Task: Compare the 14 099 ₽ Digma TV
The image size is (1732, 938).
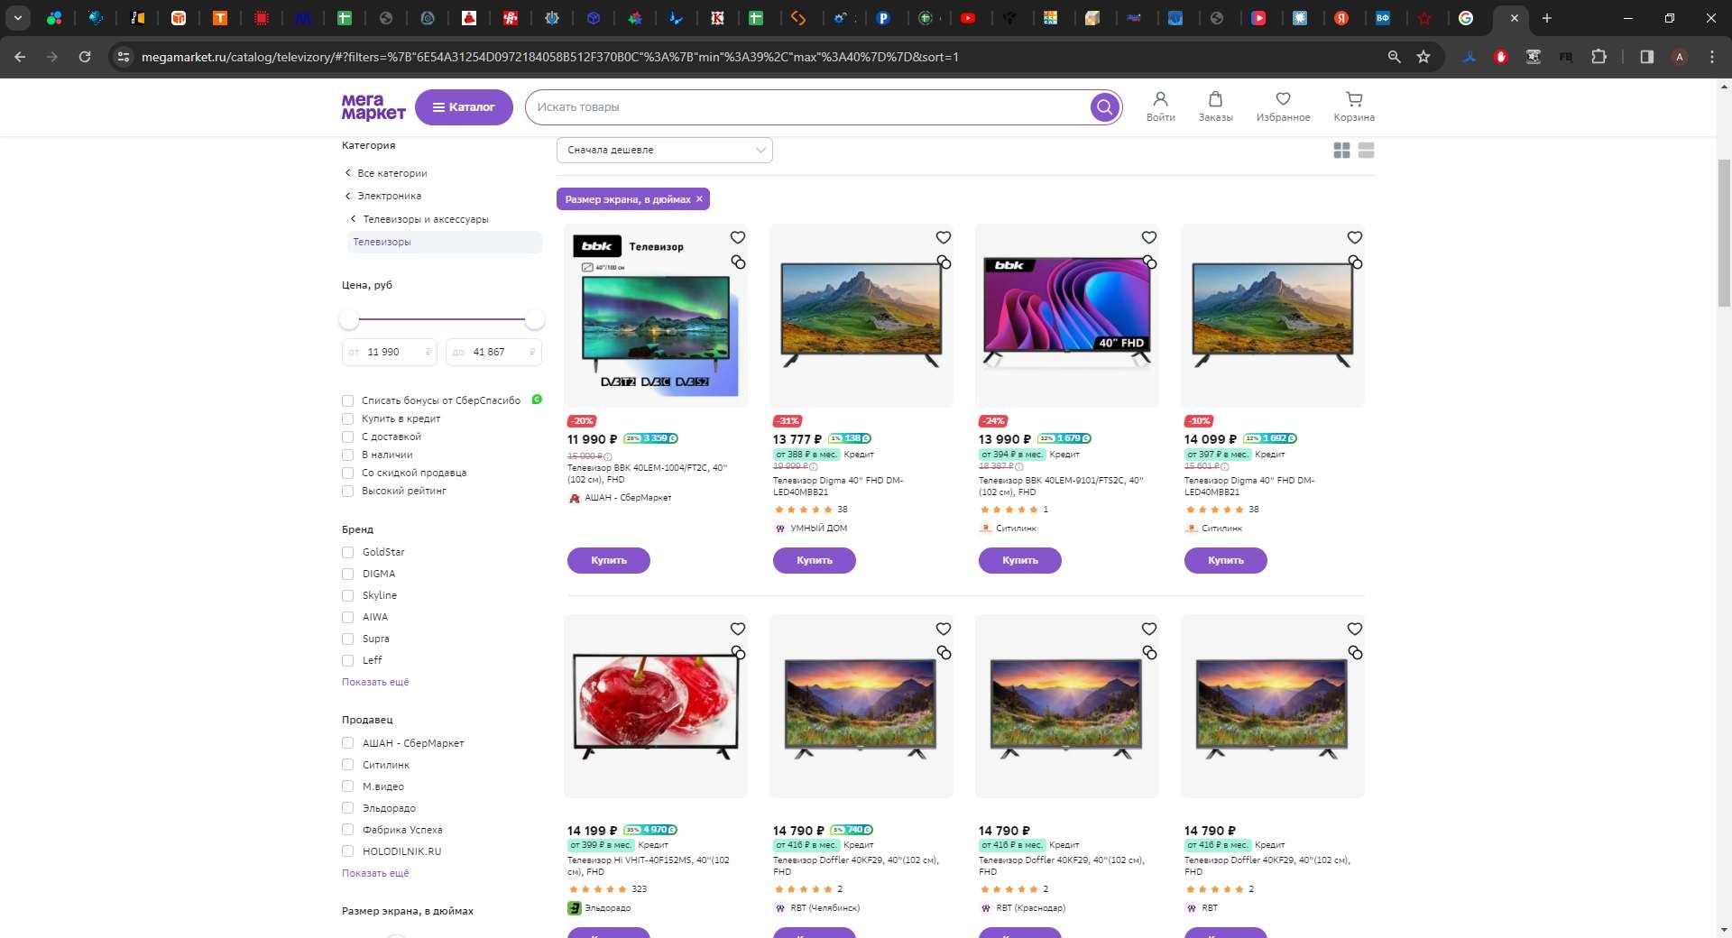Action: 1355,262
